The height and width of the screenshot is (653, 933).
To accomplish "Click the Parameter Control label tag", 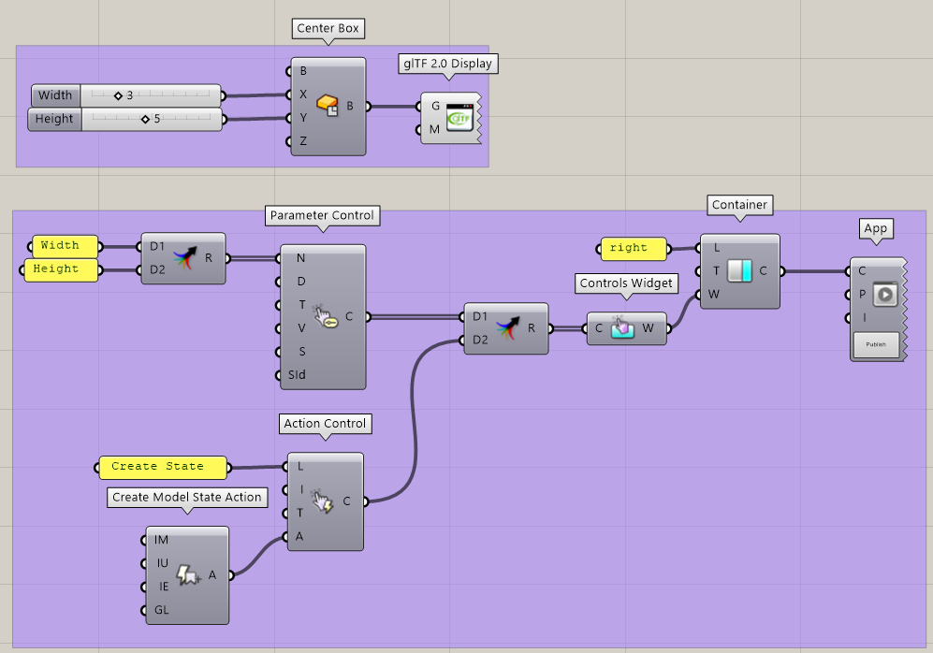I will (322, 215).
